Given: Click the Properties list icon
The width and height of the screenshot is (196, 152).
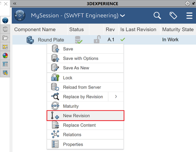Looking at the screenshot, I should [55, 144].
